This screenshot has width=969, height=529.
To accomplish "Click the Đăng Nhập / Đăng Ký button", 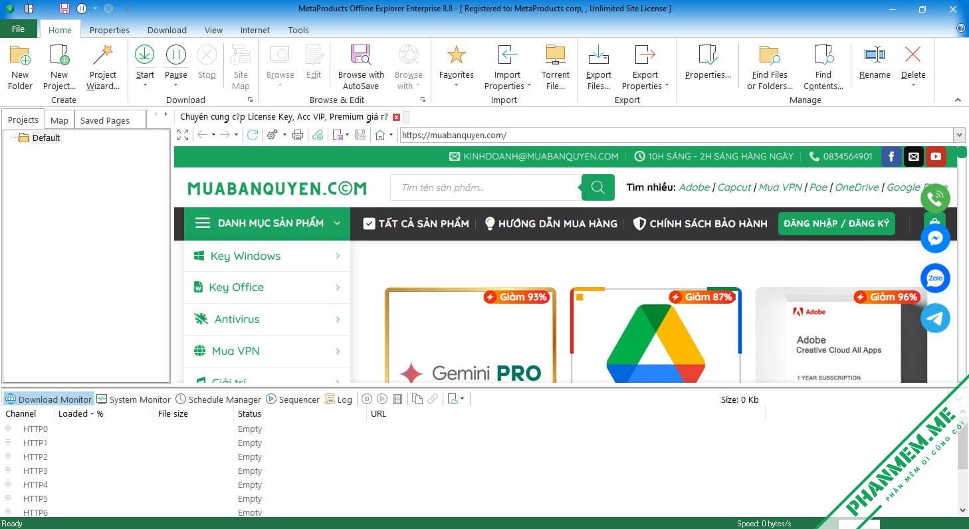I will (836, 223).
